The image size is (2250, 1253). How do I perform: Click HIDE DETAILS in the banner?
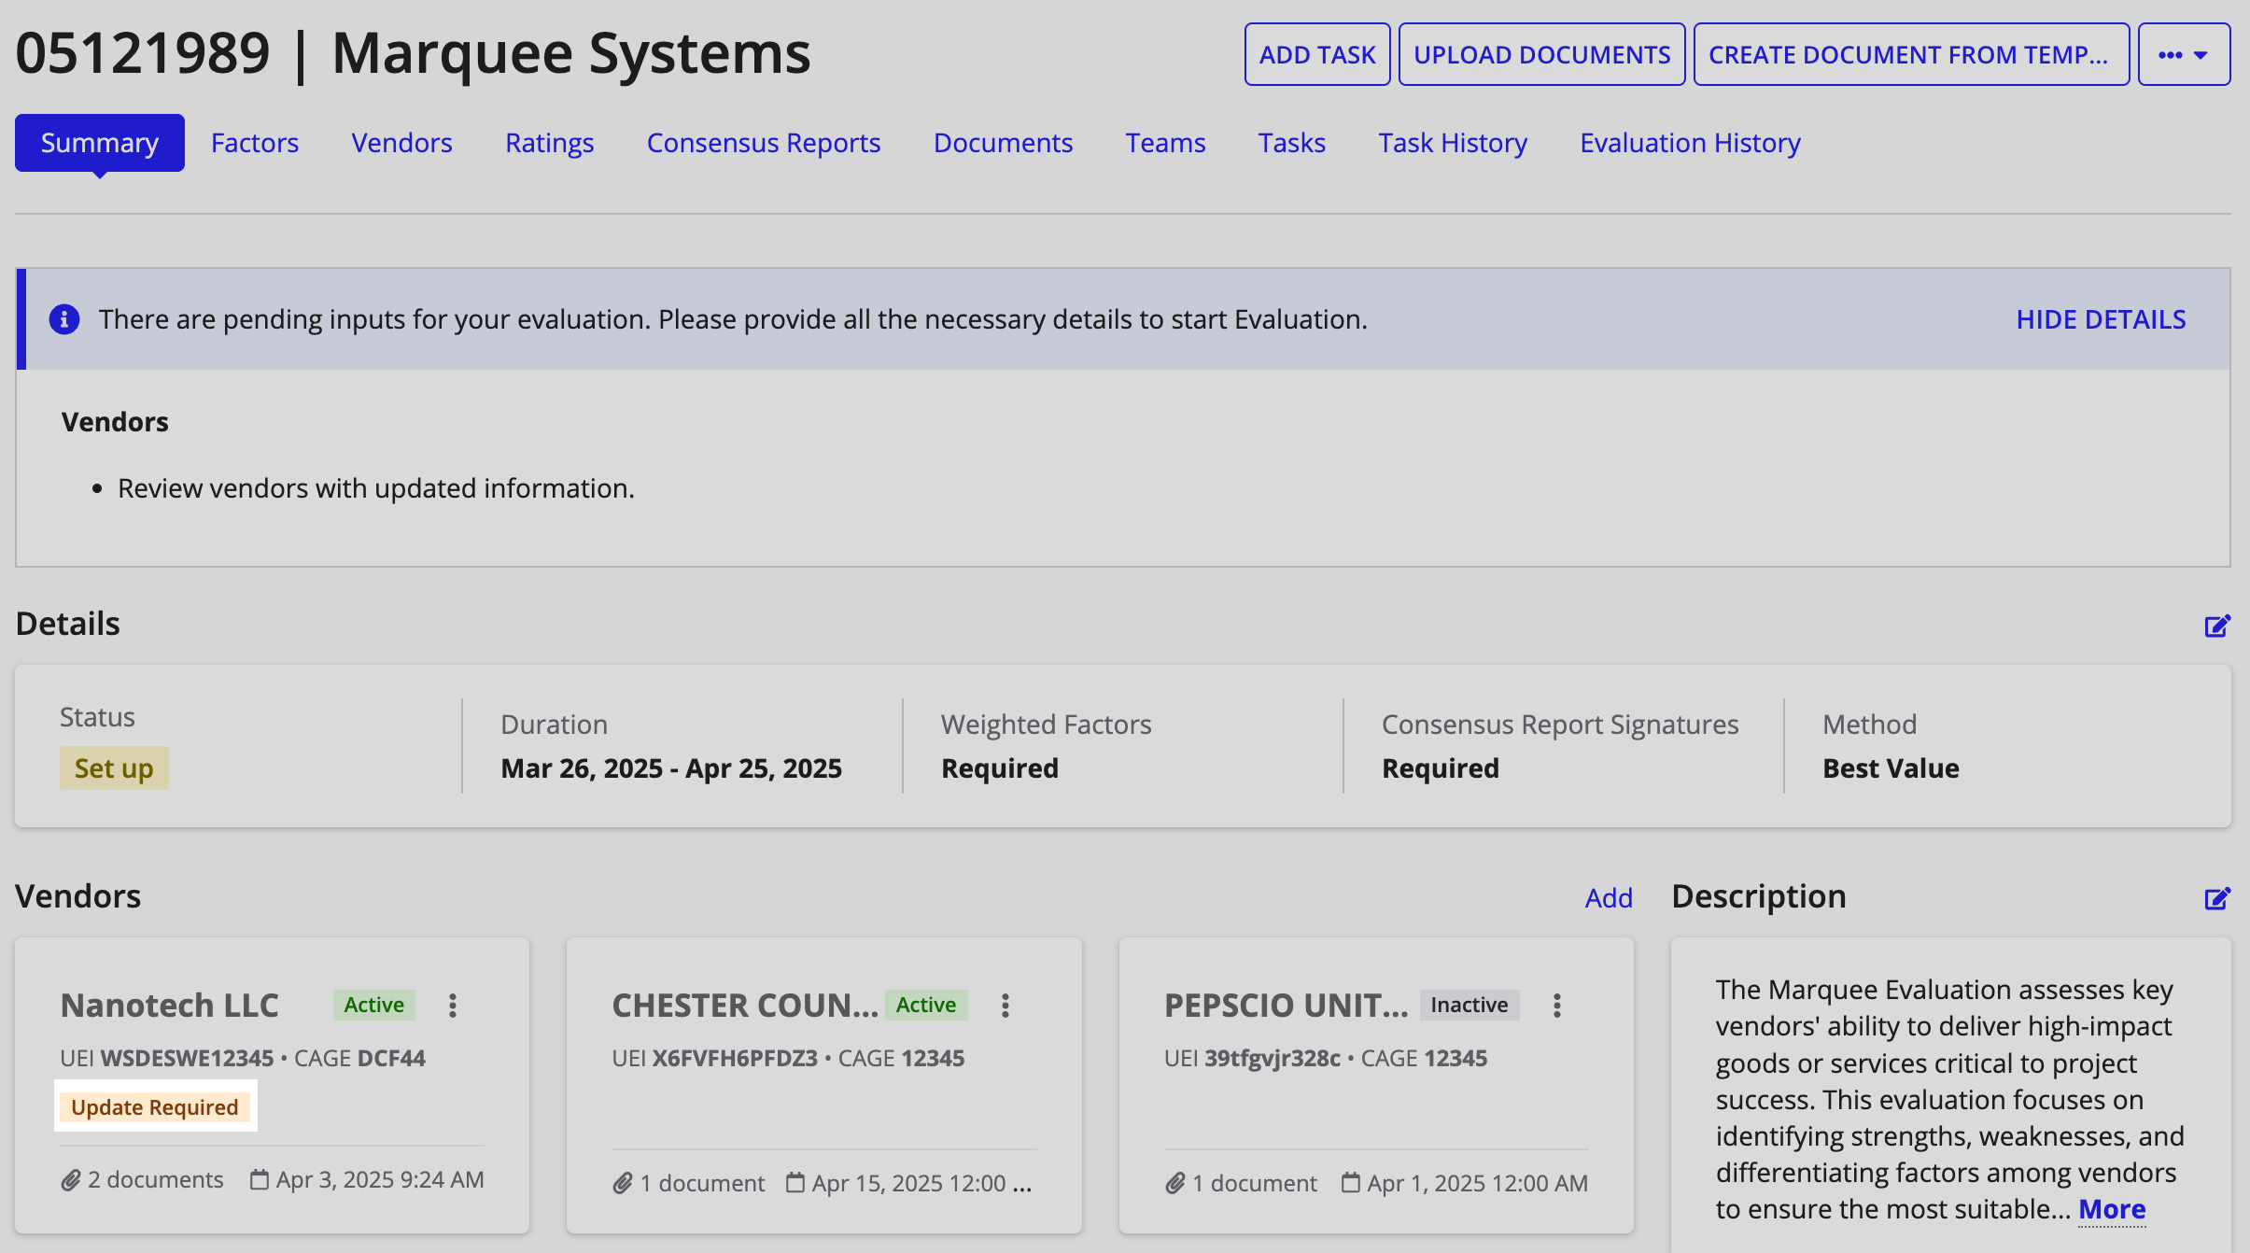pos(2101,320)
